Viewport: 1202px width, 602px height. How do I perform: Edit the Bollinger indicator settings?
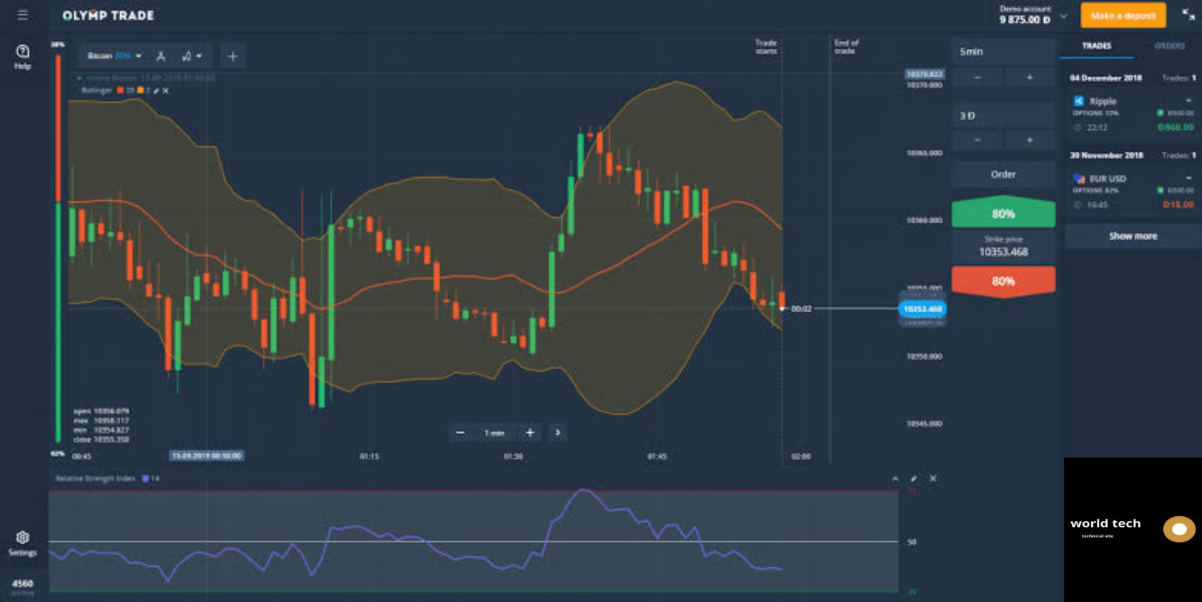point(157,91)
